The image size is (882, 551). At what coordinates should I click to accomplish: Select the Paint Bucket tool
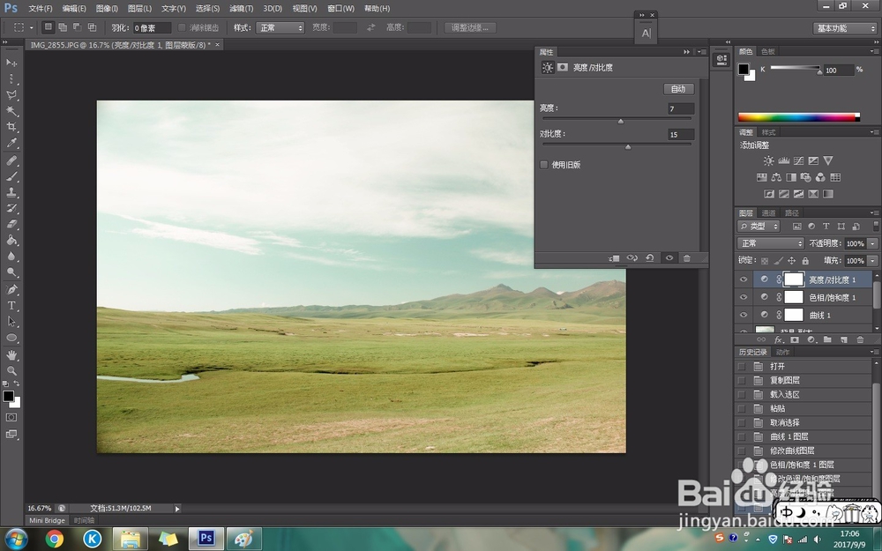click(x=11, y=240)
